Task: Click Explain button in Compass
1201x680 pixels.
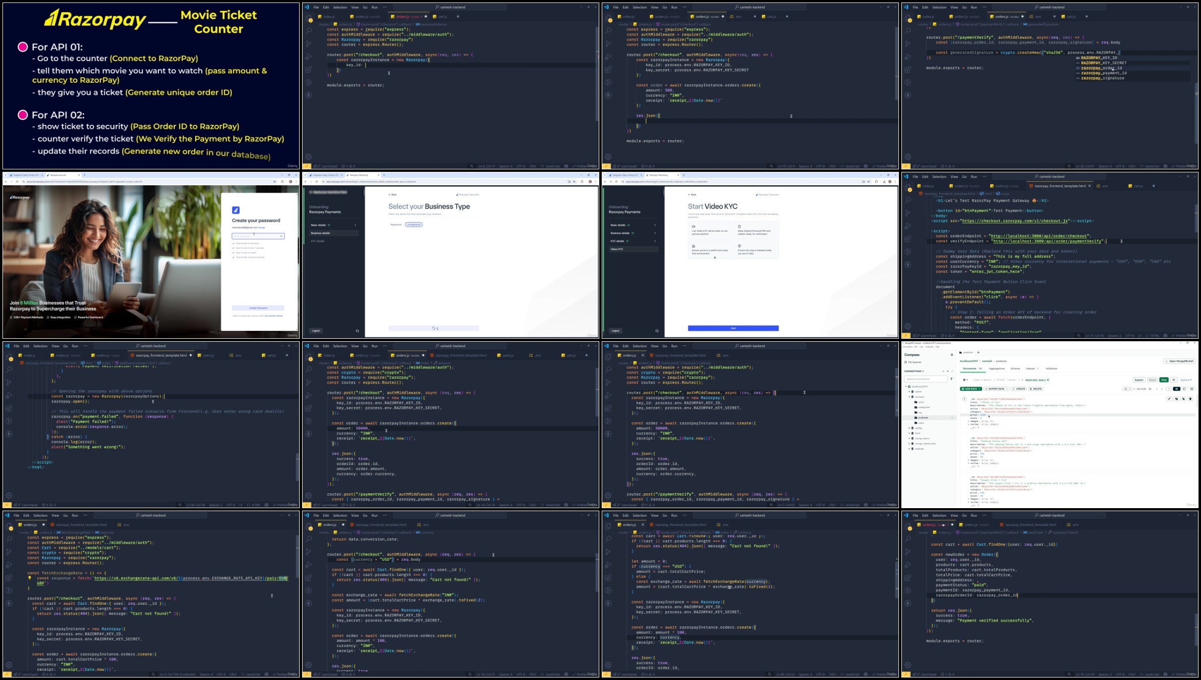Action: [x=1139, y=380]
